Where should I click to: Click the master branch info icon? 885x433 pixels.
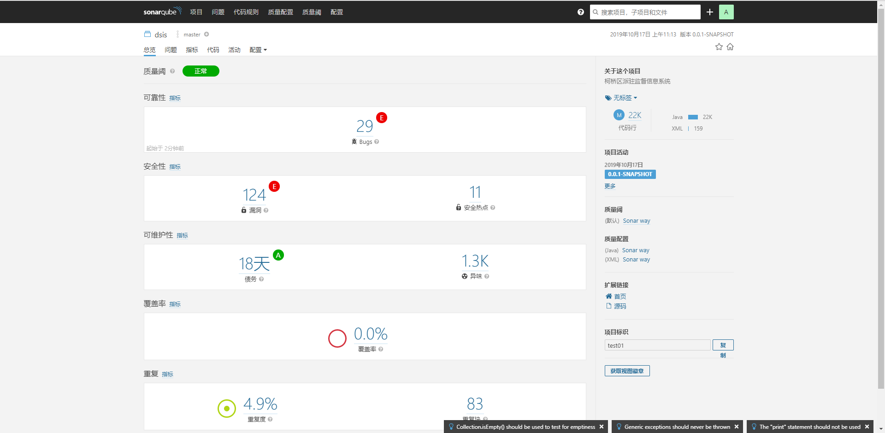(206, 34)
